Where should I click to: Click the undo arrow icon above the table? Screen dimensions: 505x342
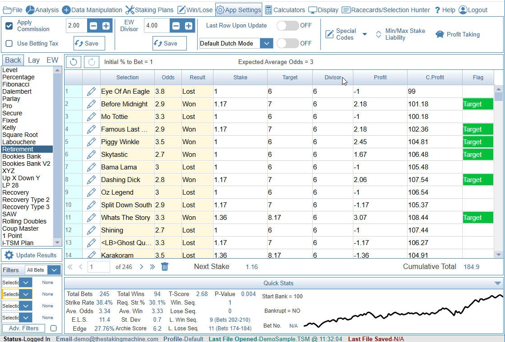click(74, 62)
